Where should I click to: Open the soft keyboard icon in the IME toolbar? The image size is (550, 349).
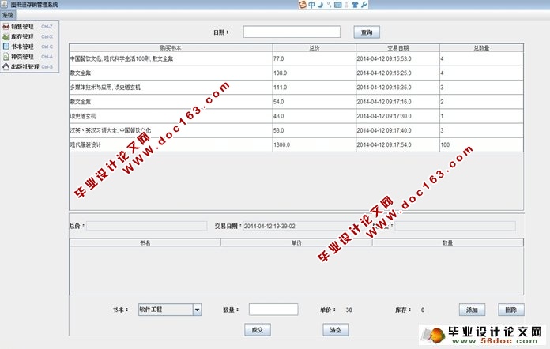(x=337, y=5)
